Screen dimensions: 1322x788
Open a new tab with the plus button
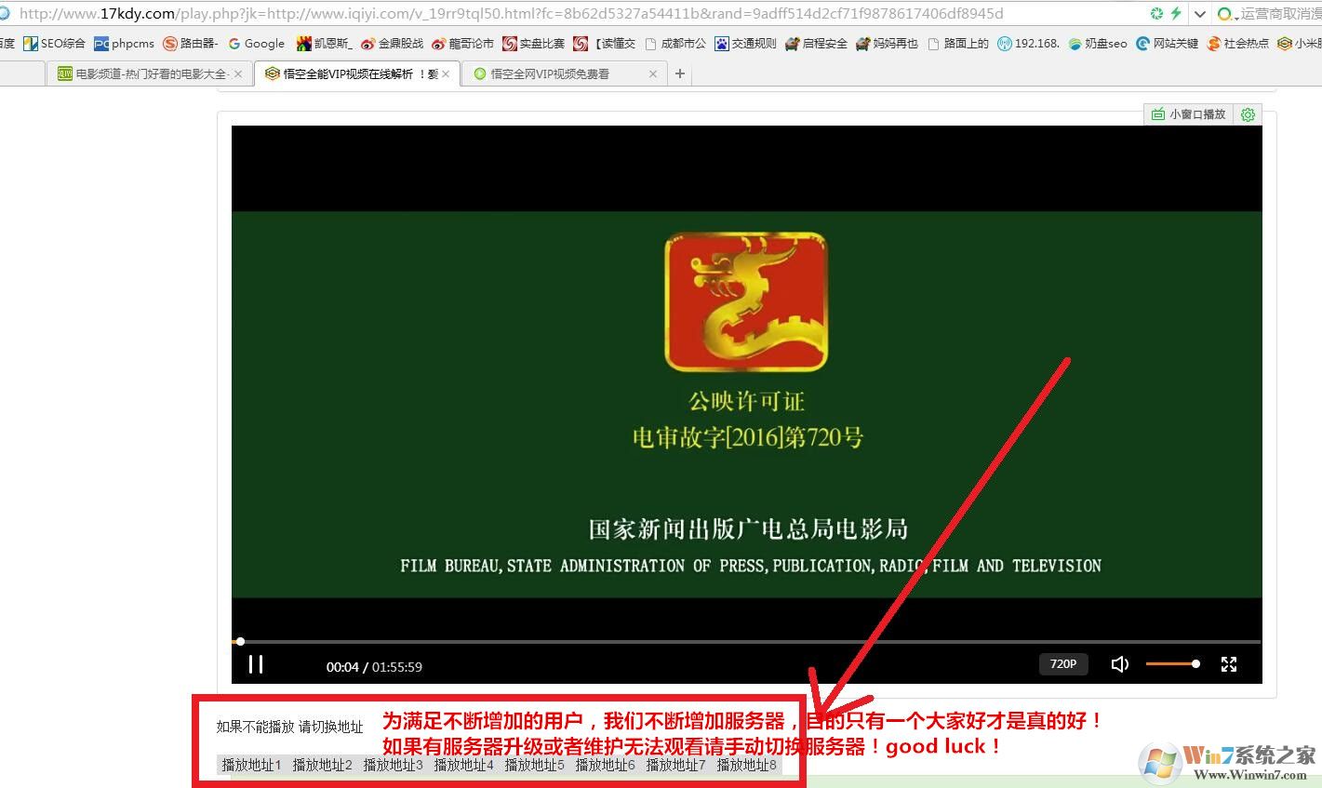pos(680,73)
